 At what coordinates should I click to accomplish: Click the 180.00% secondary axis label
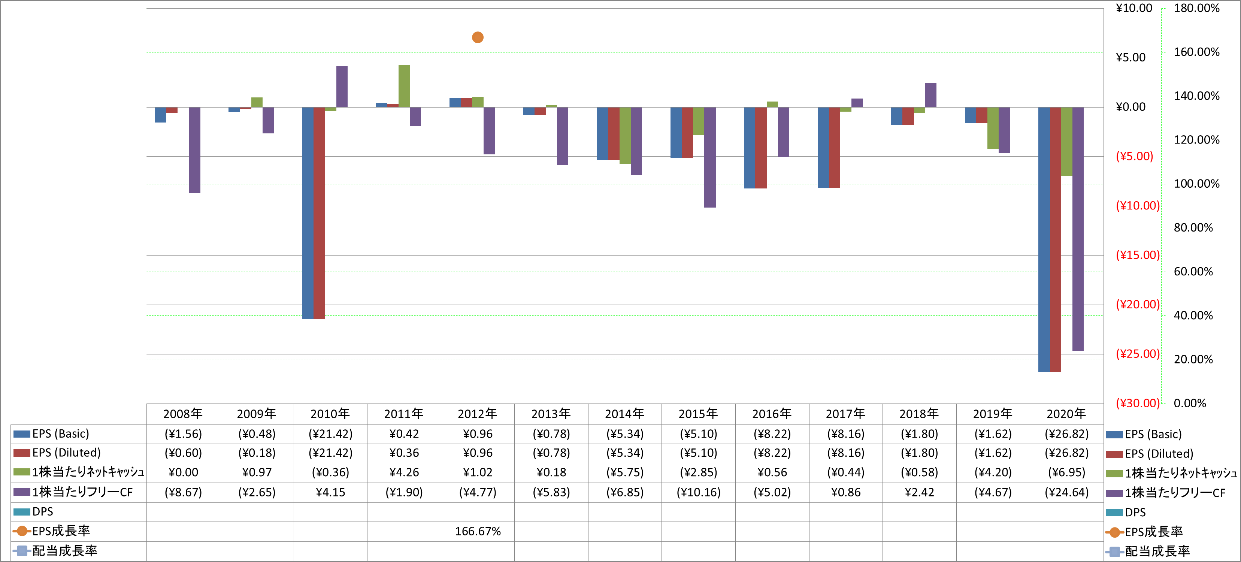pos(1197,8)
